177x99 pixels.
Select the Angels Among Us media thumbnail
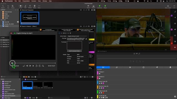click(x=27, y=85)
